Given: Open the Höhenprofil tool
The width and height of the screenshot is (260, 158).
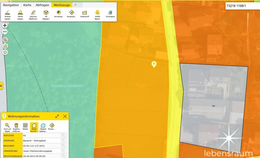Looking at the screenshot, I should point(84,14).
